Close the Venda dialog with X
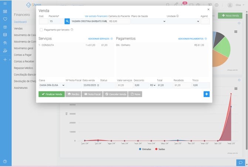 (x=208, y=9)
